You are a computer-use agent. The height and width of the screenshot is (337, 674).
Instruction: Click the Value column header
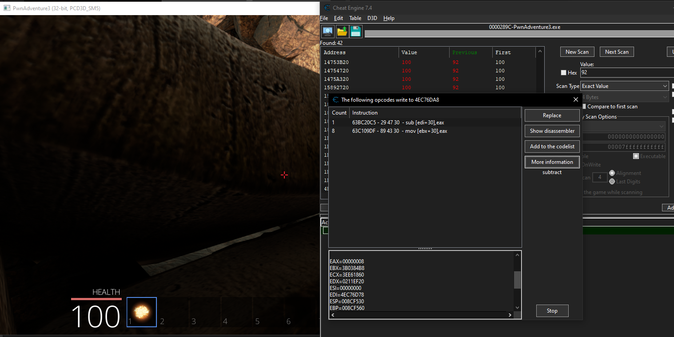click(x=424, y=52)
